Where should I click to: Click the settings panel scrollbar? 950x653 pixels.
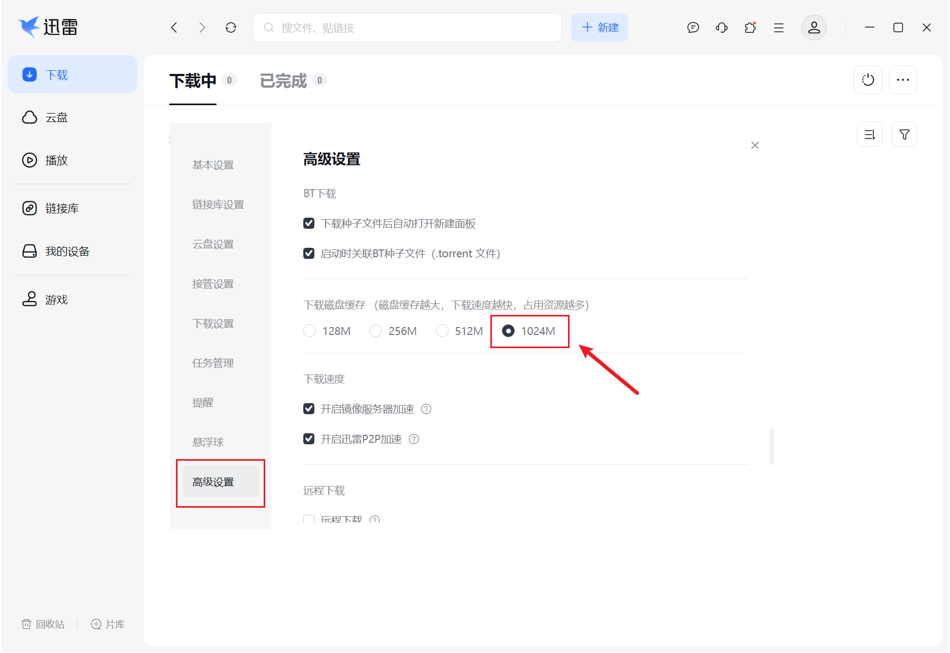tap(771, 447)
